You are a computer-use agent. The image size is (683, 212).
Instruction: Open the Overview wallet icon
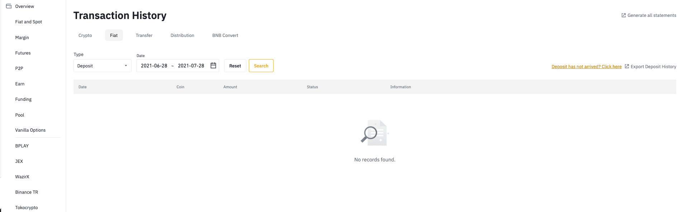coord(9,6)
